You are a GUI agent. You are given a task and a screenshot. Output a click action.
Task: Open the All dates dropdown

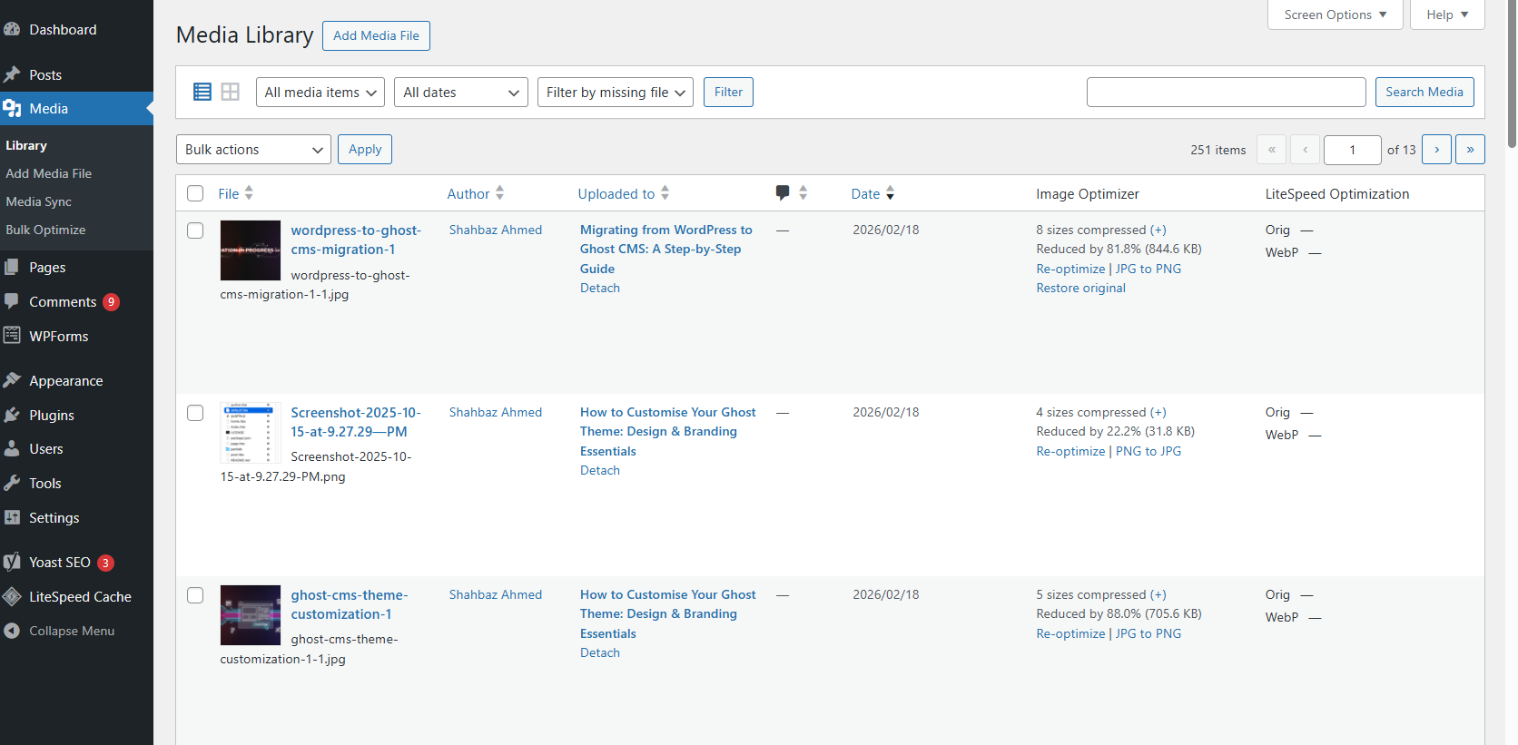[x=461, y=93]
